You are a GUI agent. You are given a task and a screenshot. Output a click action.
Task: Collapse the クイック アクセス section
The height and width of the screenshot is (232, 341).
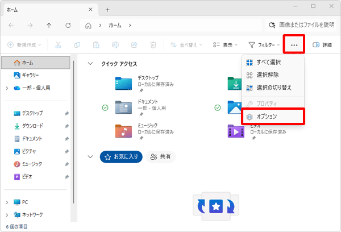click(90, 64)
